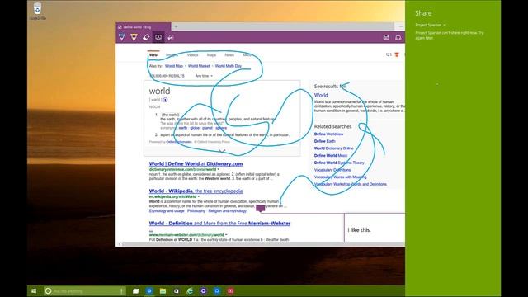This screenshot has width=528, height=297.
Task: Select the define world - Bing browser tab
Action: pos(143,27)
